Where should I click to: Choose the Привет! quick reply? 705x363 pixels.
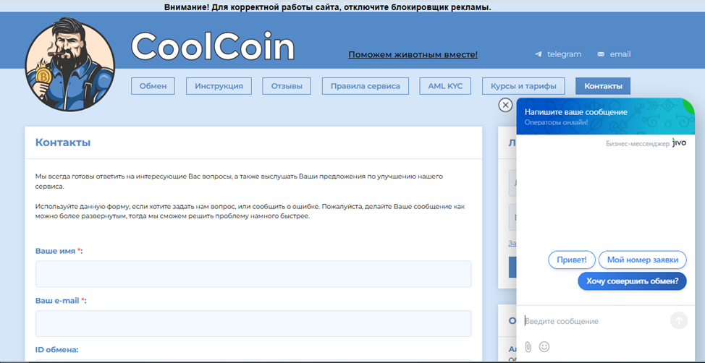[x=572, y=260]
